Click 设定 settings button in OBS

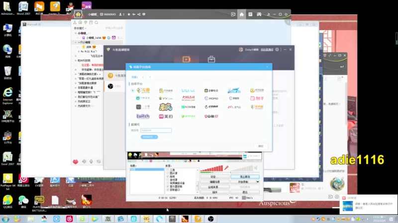point(215,177)
